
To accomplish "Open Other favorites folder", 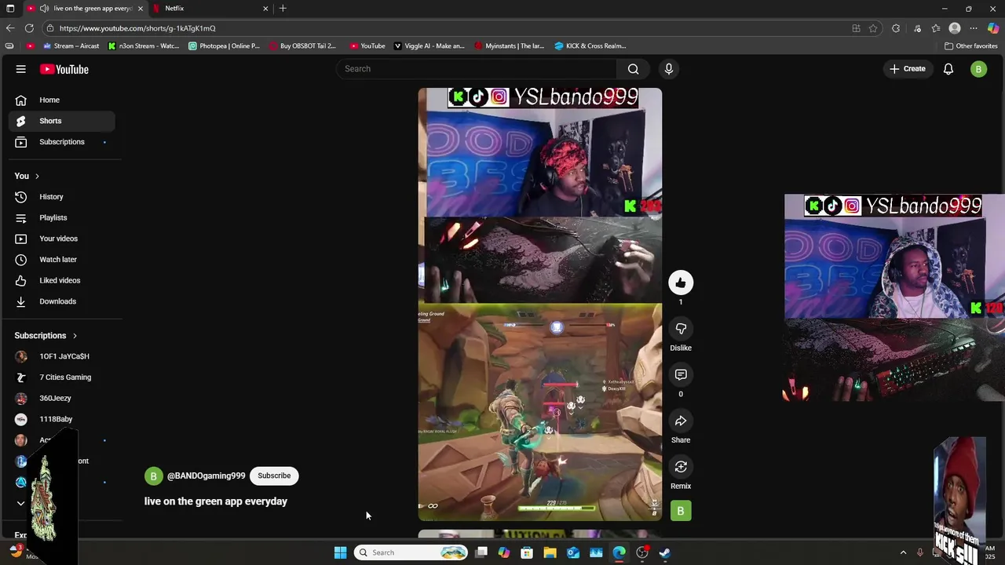I will click(x=970, y=46).
